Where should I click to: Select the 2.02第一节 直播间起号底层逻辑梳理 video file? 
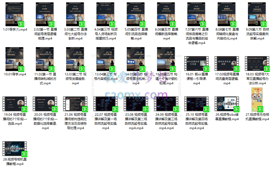click(x=45, y=14)
